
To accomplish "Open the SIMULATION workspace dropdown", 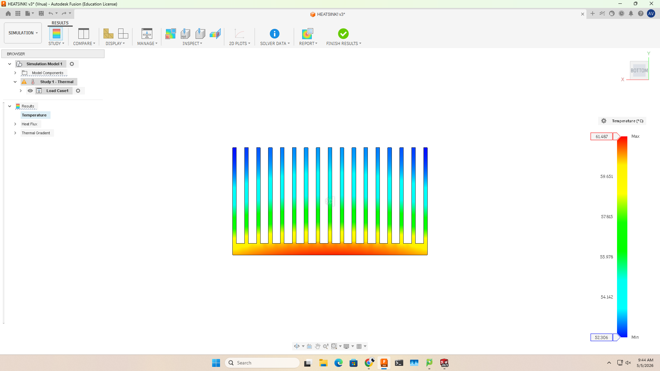I will pos(23,33).
